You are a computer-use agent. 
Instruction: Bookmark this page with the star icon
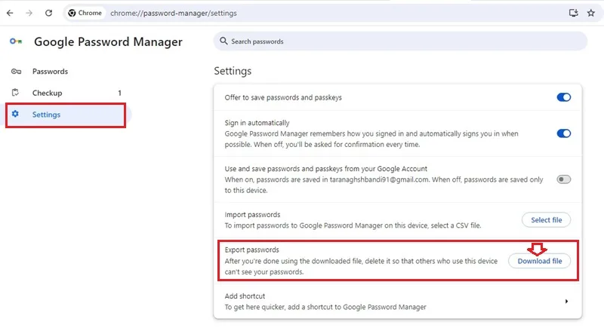(591, 13)
